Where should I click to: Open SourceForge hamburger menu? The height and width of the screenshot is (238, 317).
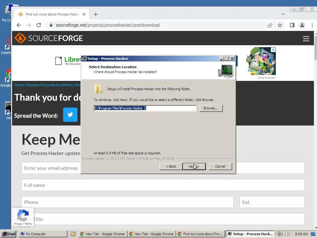[306, 38]
